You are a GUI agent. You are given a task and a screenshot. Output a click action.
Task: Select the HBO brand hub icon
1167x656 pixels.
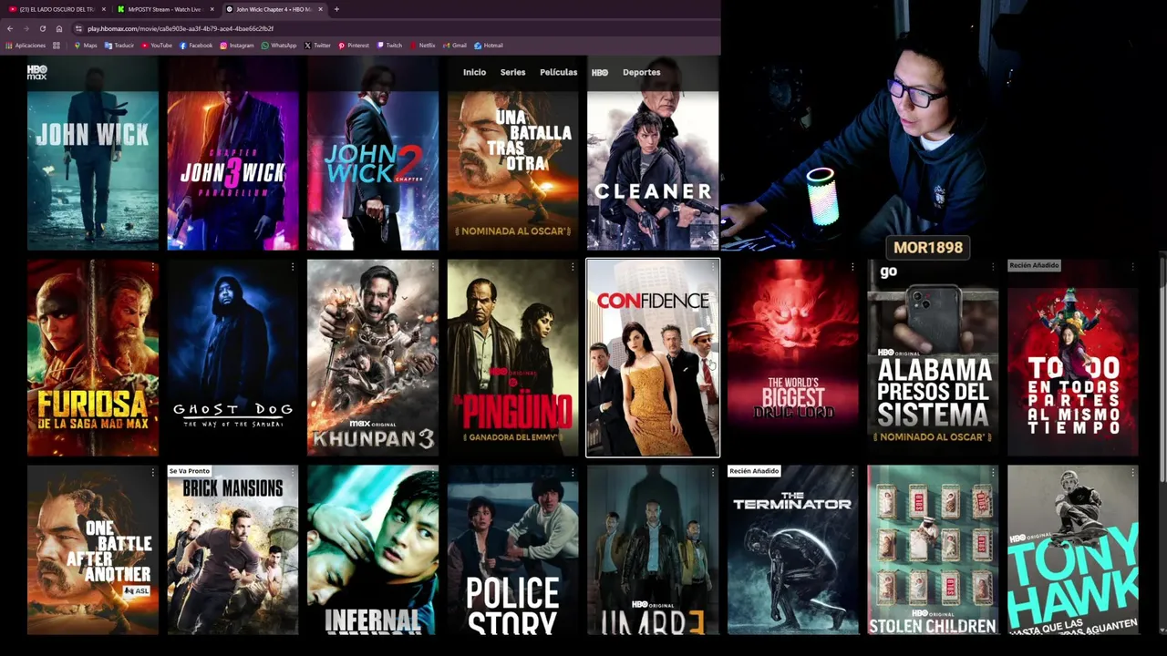[x=600, y=72]
